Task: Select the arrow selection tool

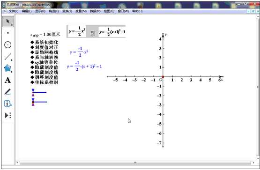Action: coord(8,22)
